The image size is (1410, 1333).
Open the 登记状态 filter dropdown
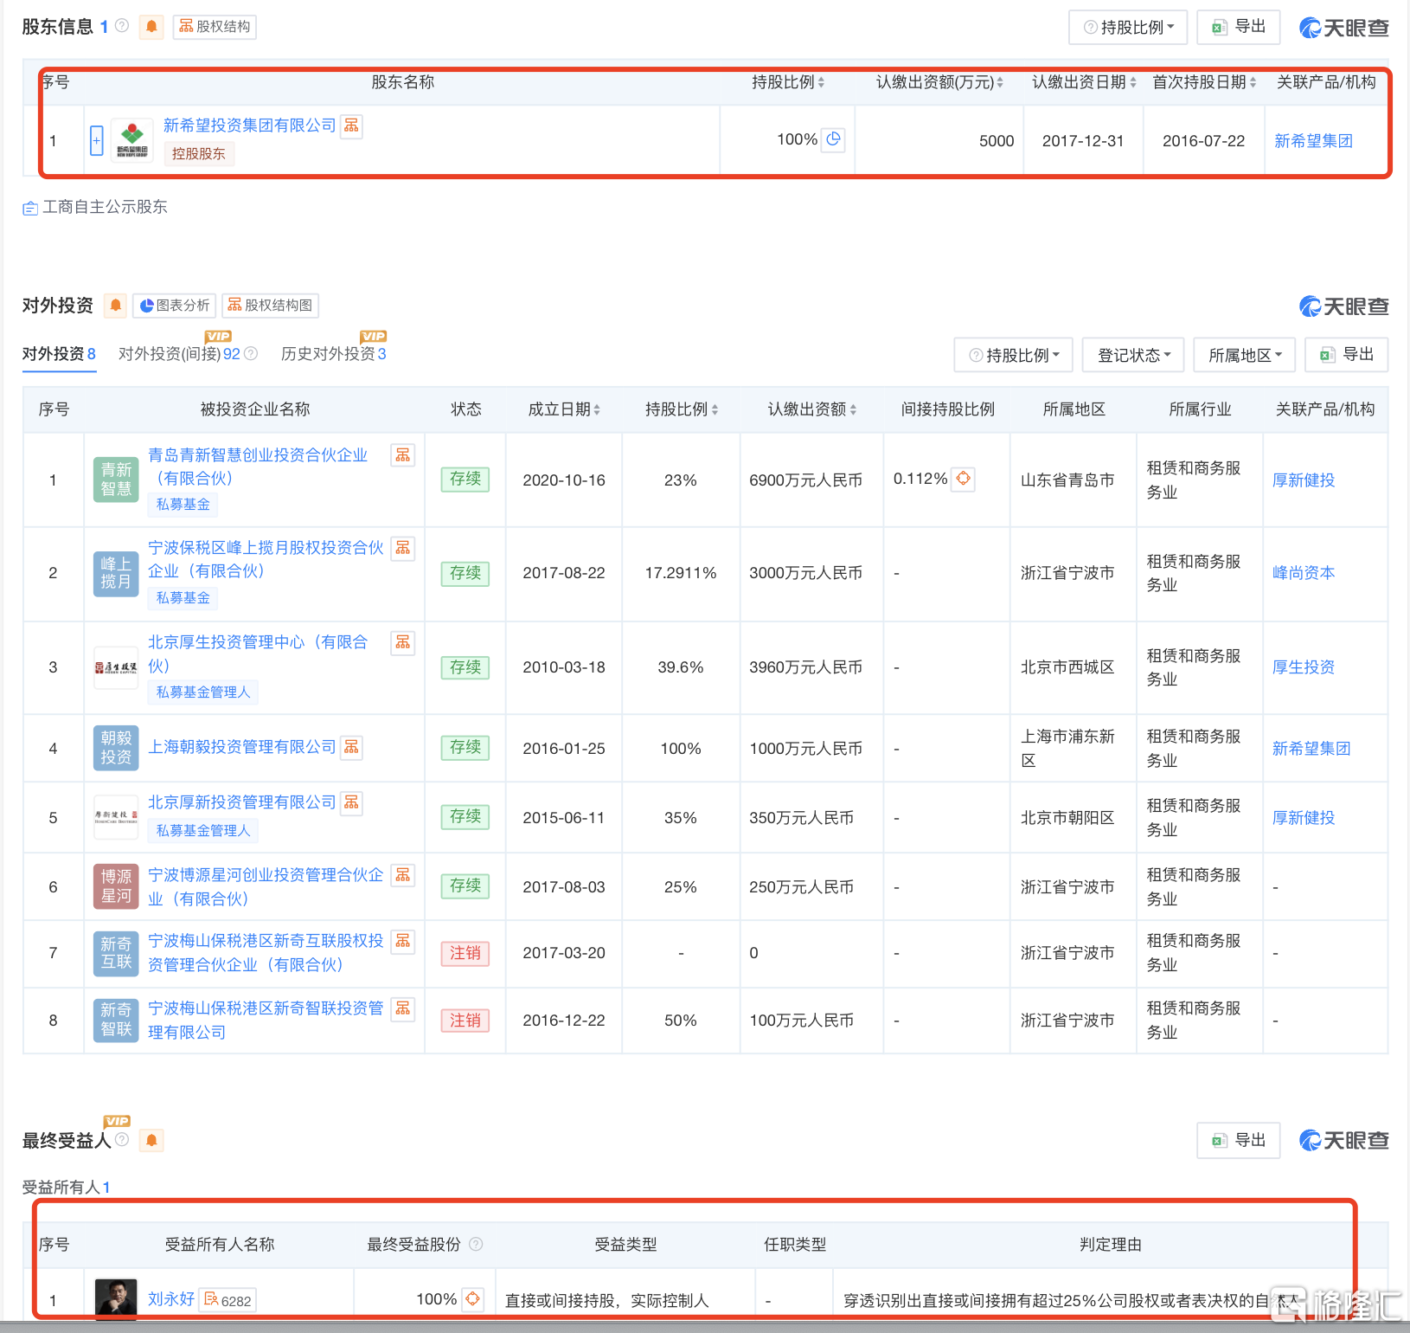click(1133, 356)
